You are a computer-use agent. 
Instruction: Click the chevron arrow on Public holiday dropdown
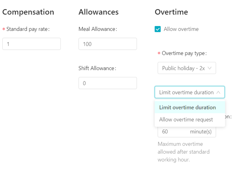coord(209,68)
